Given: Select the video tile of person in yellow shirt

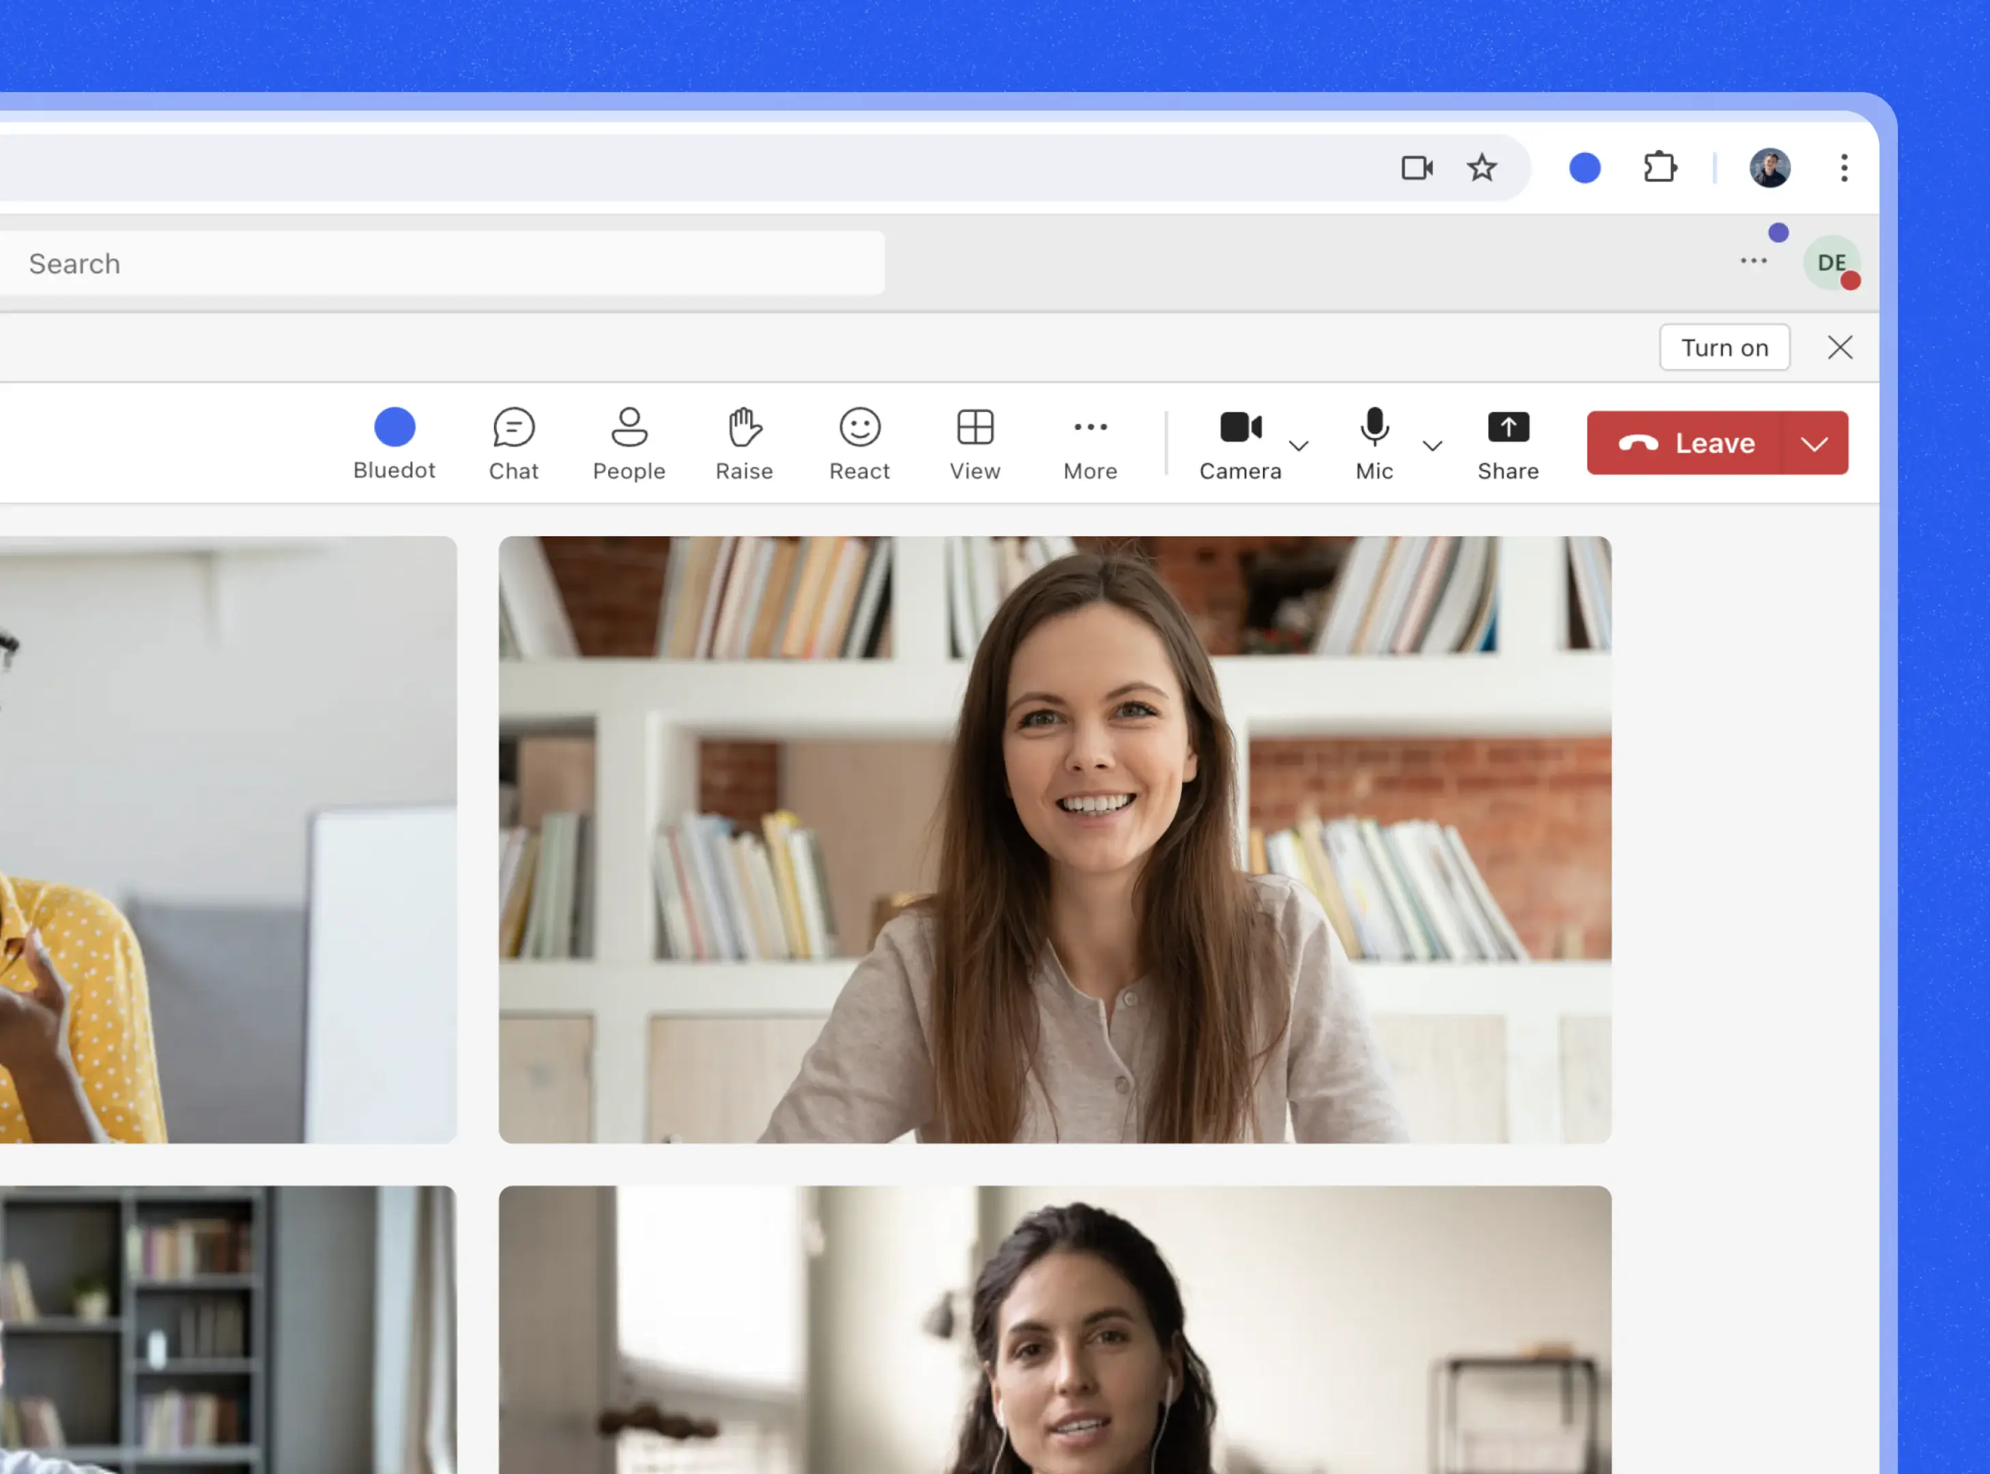Looking at the screenshot, I should click(x=229, y=839).
